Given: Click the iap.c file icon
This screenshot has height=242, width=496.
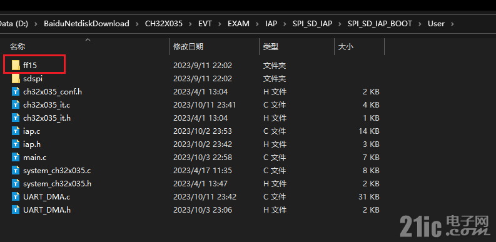Looking at the screenshot, I should point(16,131).
